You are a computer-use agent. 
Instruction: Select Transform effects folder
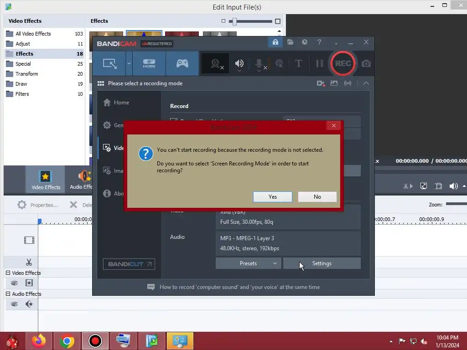click(44, 74)
